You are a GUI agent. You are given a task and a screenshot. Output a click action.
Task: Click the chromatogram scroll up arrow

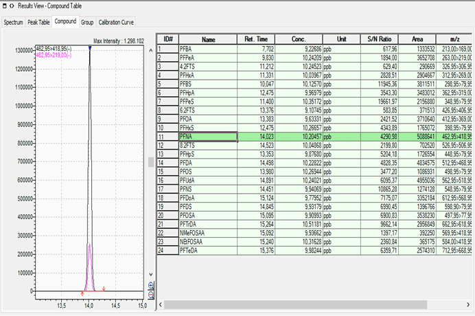(151, 51)
